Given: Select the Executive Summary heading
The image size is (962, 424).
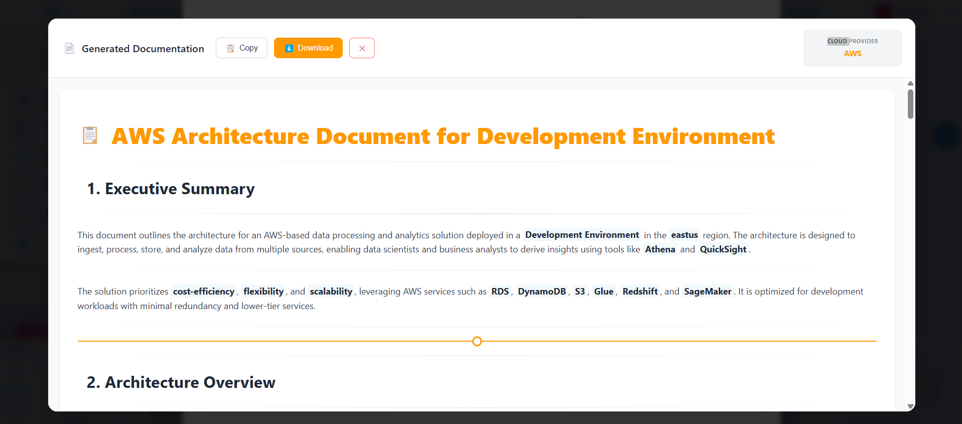Looking at the screenshot, I should pos(171,189).
